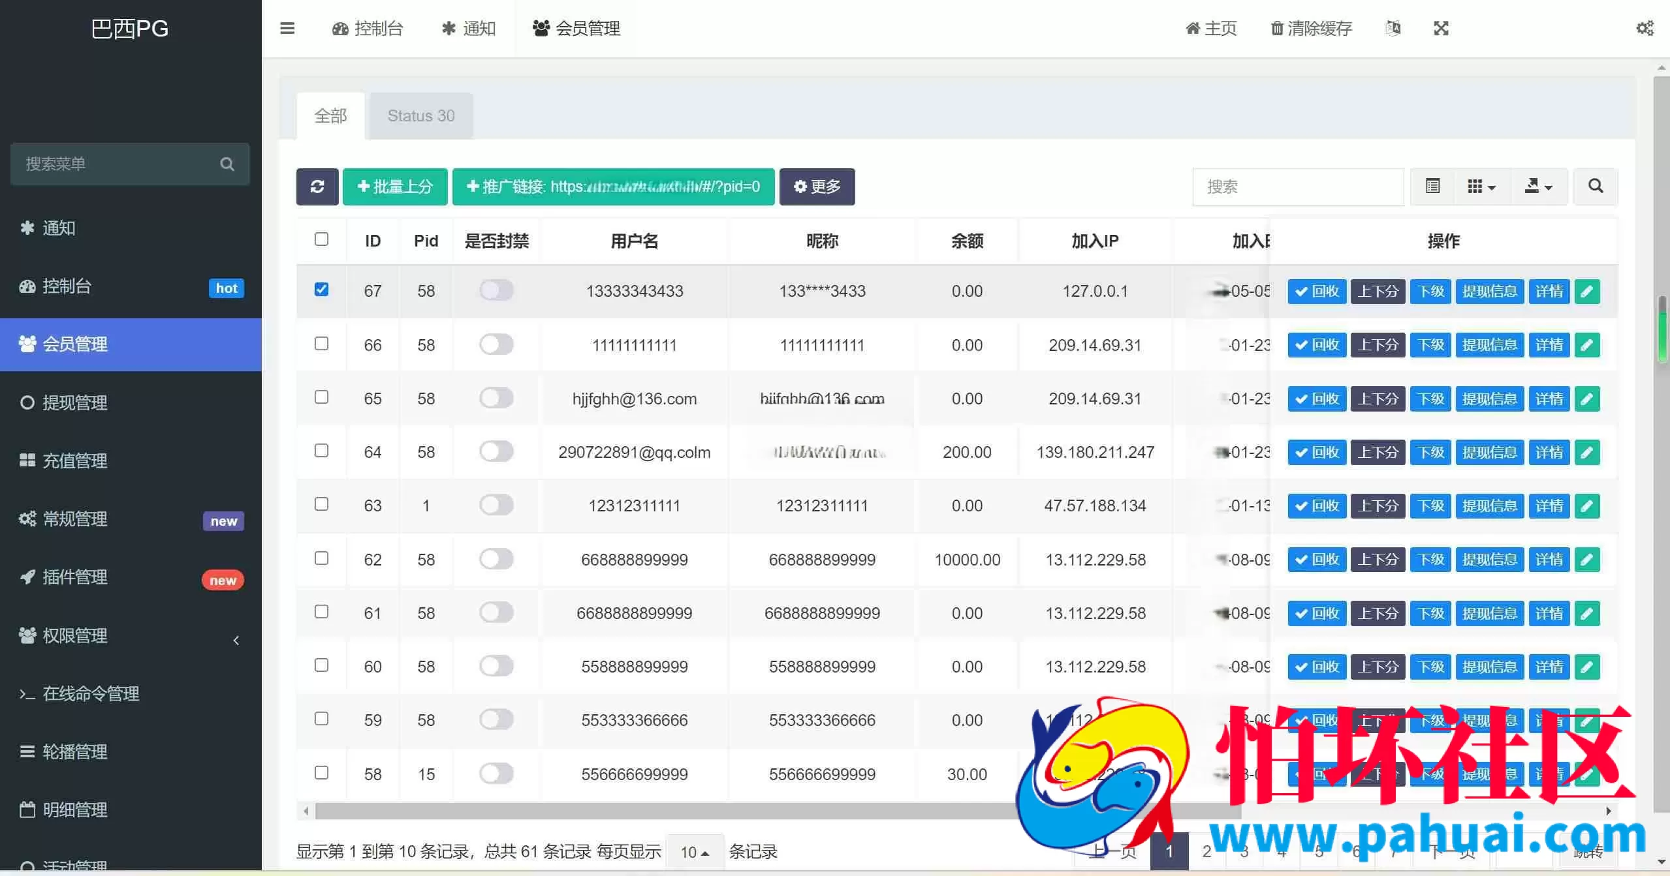Viewport: 1670px width, 876px height.
Task: Click the language switch icon in header
Action: coord(1393,28)
